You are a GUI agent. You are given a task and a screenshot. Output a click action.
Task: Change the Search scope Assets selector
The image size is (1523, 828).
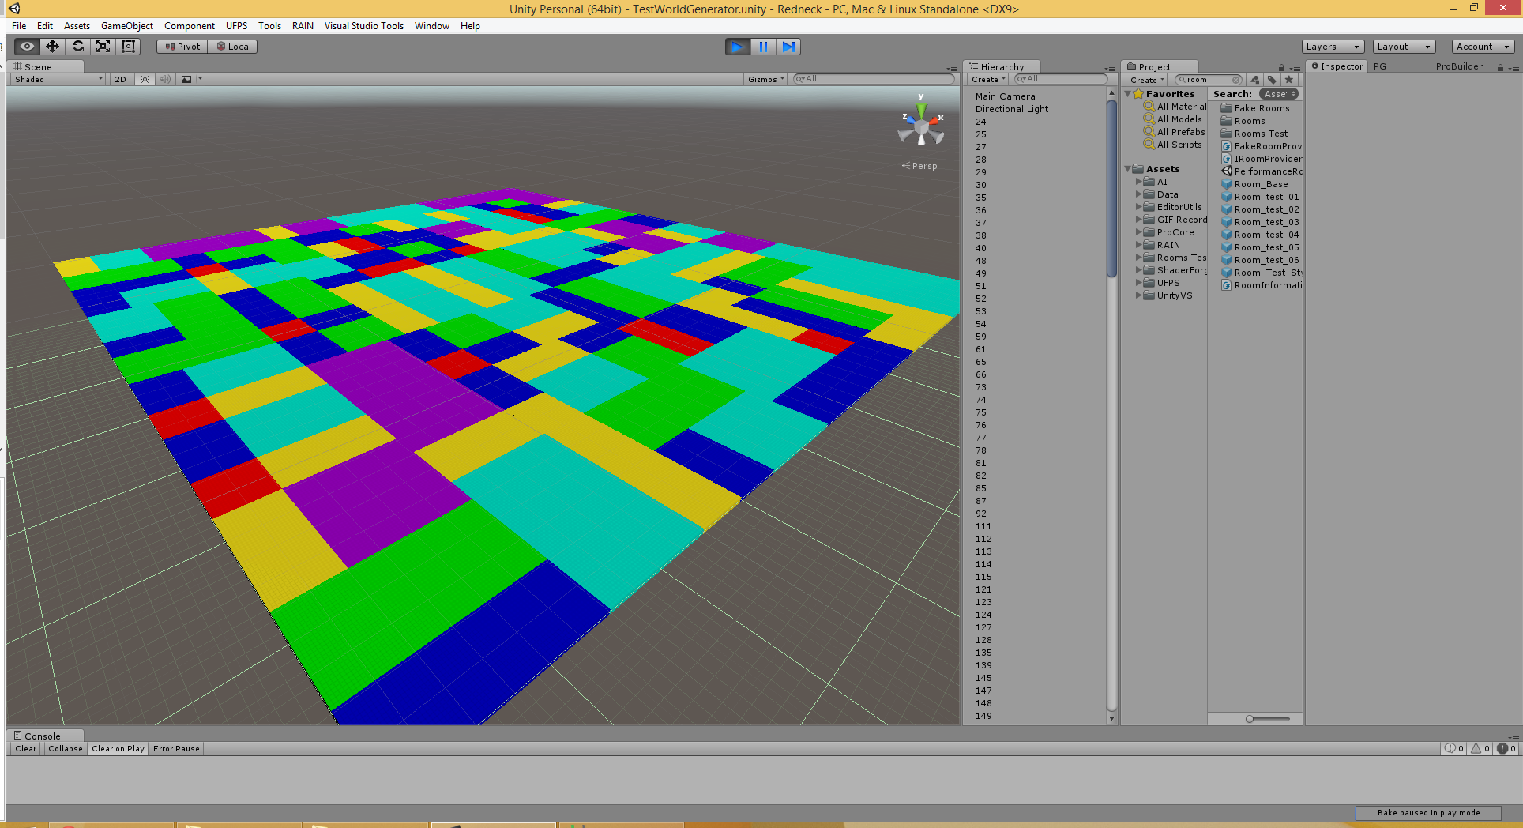click(x=1279, y=94)
